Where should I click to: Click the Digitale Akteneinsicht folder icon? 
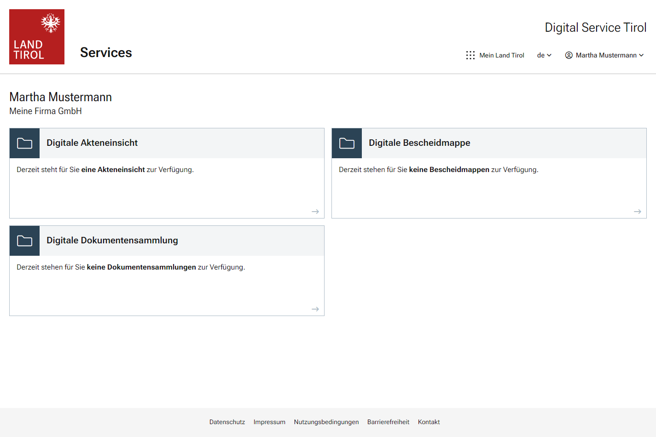pos(25,144)
